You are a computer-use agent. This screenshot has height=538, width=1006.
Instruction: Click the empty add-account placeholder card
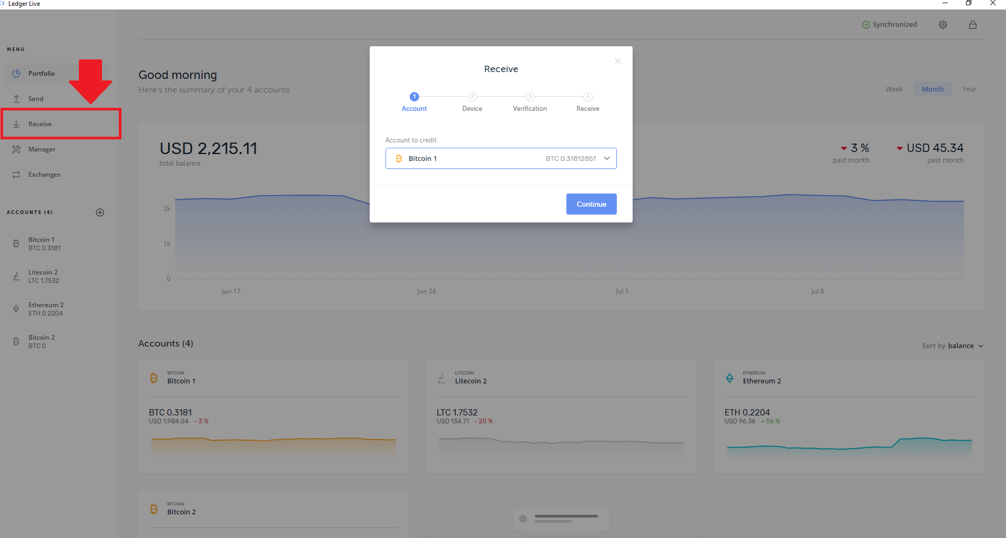pyautogui.click(x=561, y=514)
